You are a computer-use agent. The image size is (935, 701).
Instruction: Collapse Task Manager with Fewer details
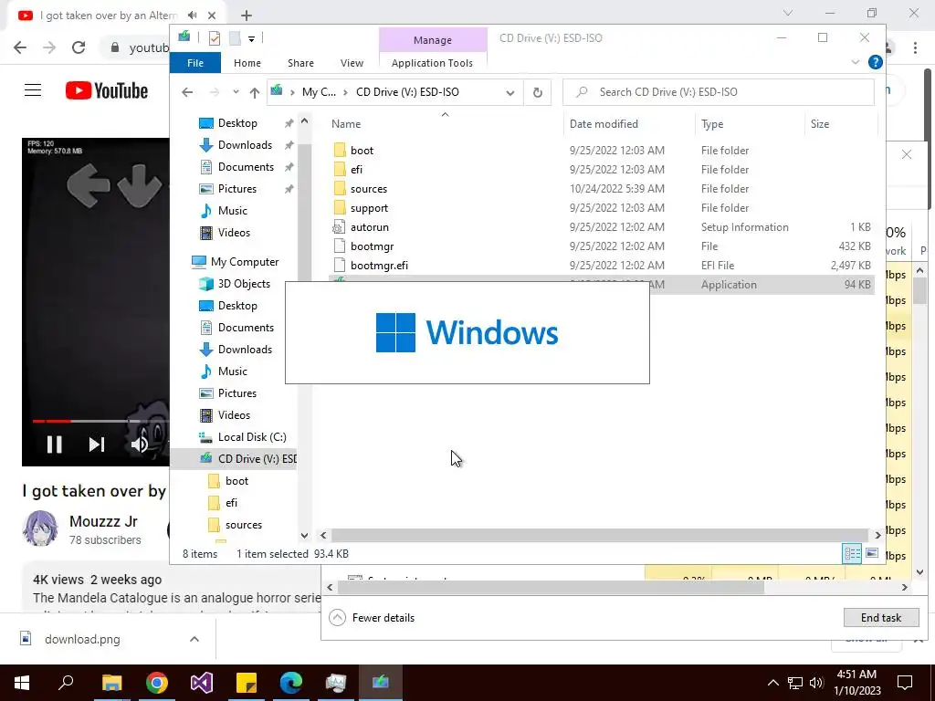(373, 618)
